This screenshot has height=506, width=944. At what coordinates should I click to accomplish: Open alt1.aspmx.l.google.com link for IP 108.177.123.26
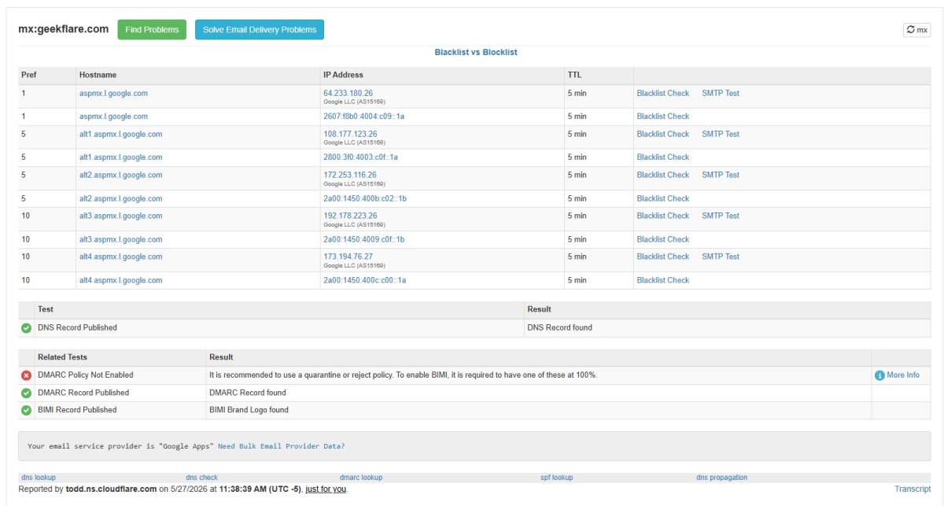120,135
